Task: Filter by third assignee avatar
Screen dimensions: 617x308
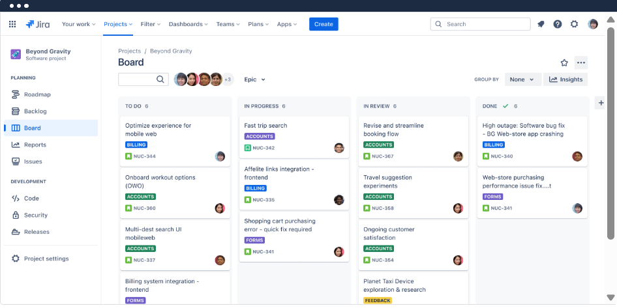Action: pyautogui.click(x=204, y=79)
